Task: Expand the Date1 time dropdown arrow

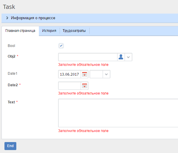Action: [107, 74]
